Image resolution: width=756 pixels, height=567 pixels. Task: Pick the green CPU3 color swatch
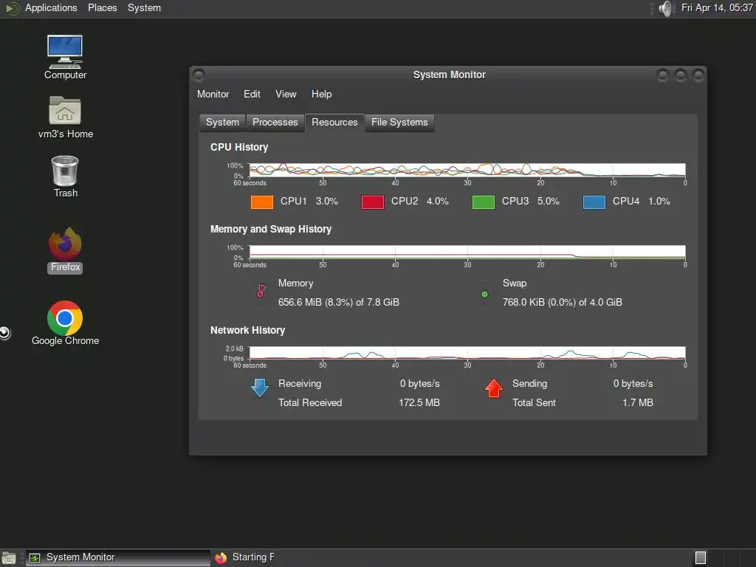[x=484, y=202]
